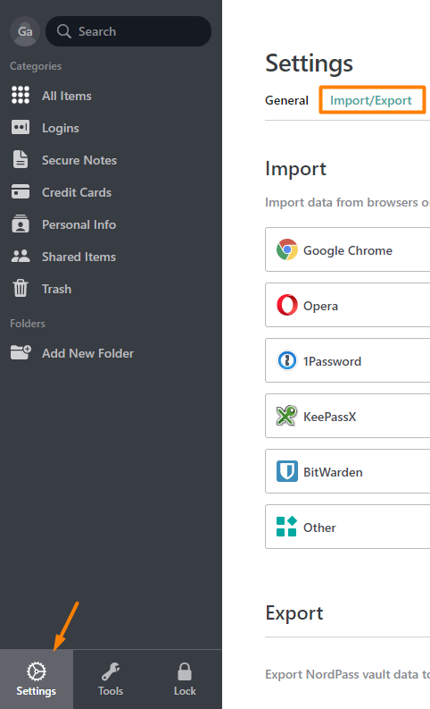
Task: Click the magnifier icon in search bar
Action: pos(64,31)
